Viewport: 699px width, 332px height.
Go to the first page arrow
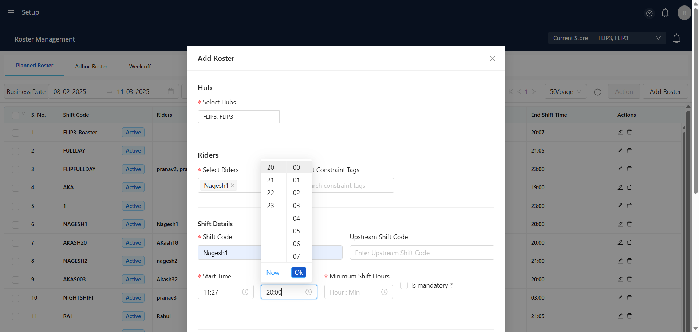coord(510,92)
